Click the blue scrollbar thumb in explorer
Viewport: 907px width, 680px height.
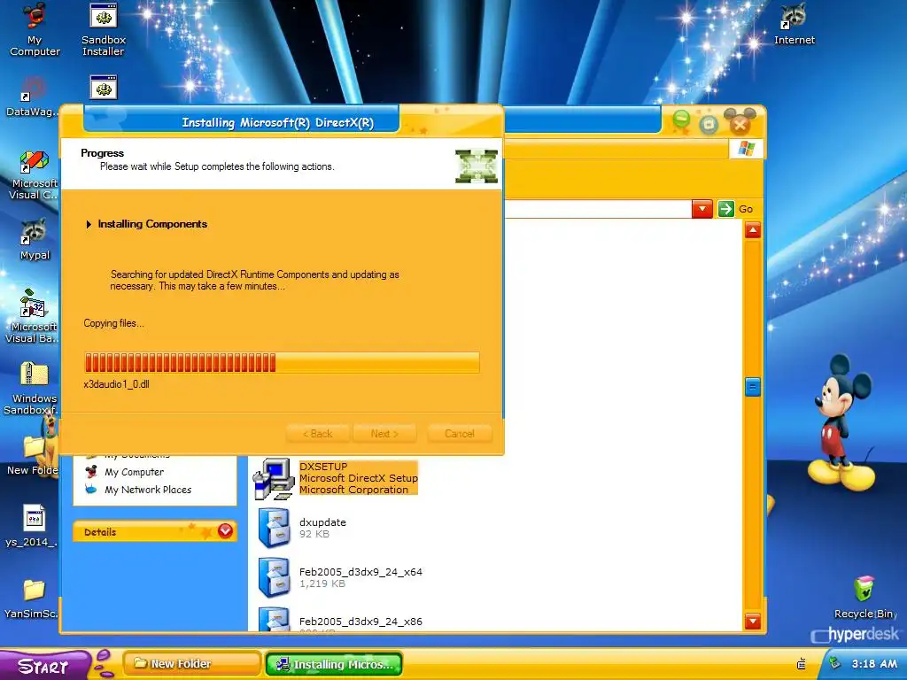click(x=753, y=387)
